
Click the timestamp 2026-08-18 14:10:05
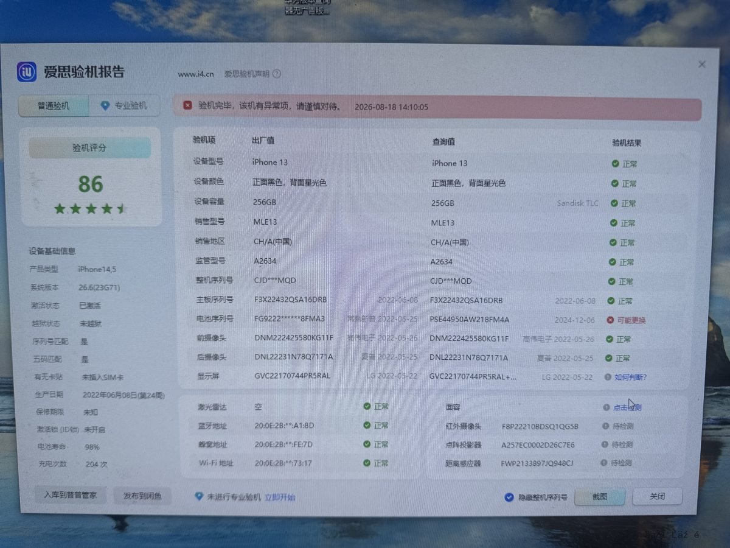tap(391, 107)
